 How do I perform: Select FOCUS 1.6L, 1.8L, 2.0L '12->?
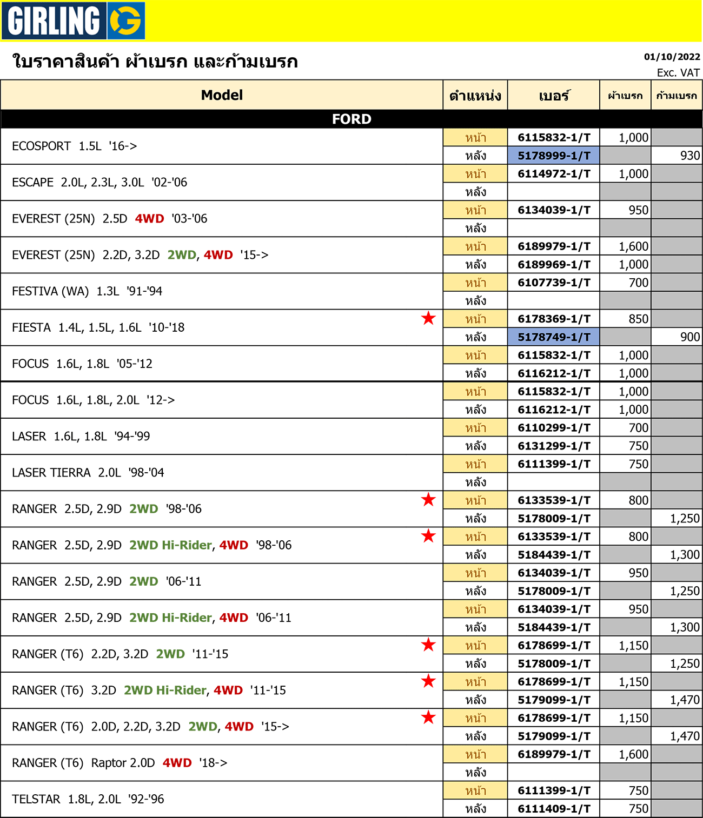point(222,400)
